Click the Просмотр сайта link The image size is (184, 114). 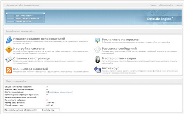click(166, 5)
